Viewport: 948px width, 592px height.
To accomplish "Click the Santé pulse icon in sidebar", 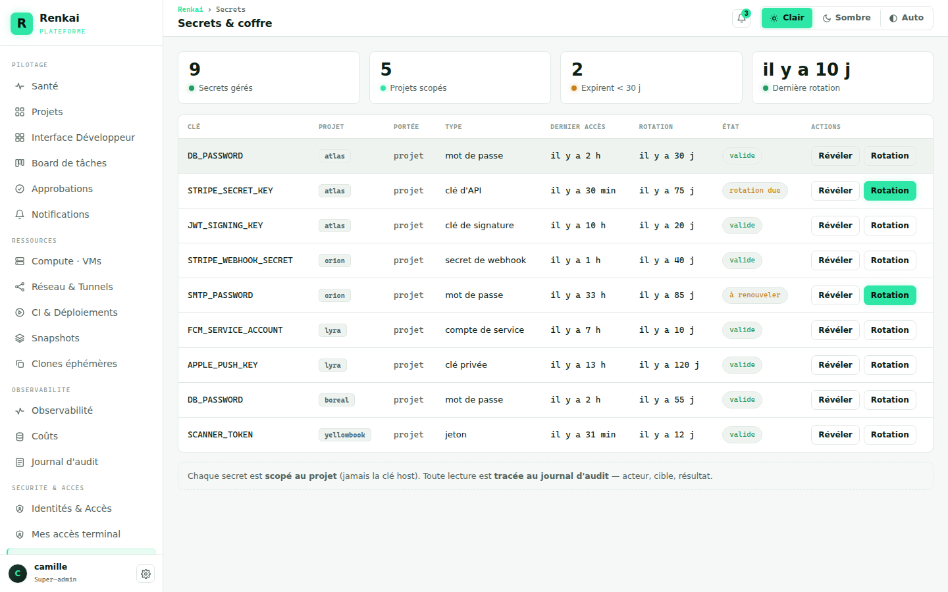I will point(20,86).
